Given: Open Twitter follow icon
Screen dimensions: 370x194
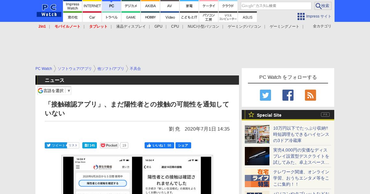Looking at the screenshot, I should pos(265,95).
